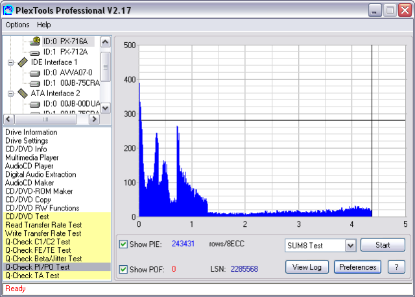This screenshot has width=415, height=297.
Task: Minimize the PlexTools window
Action: click(375, 10)
